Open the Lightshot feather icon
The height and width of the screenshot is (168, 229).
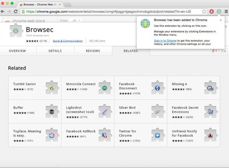click(x=105, y=112)
